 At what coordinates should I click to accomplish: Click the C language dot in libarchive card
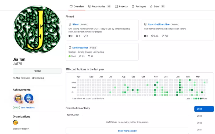145,36
